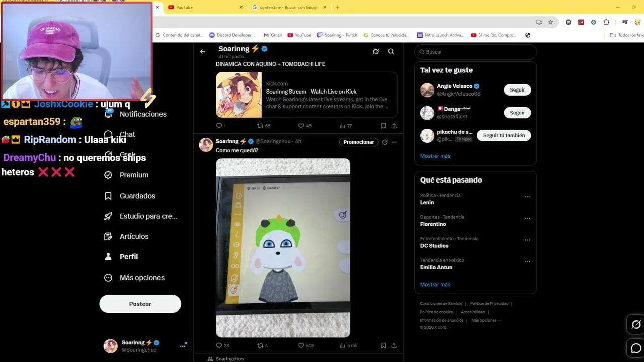The width and height of the screenshot is (644, 362).
Task: Click the Chrome profile avatar icon
Action: click(638, 22)
